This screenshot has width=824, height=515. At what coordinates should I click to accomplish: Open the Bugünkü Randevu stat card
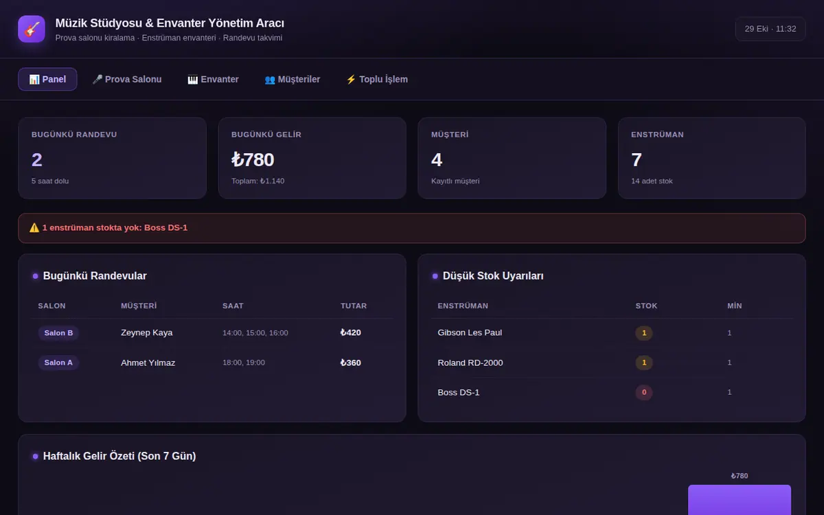[x=112, y=158]
